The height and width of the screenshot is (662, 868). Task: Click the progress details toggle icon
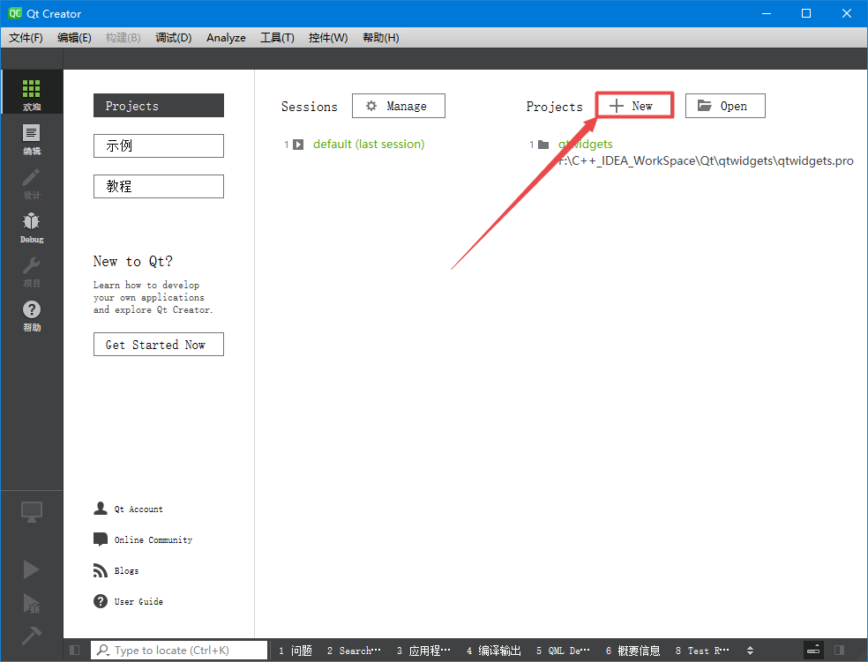coord(813,650)
